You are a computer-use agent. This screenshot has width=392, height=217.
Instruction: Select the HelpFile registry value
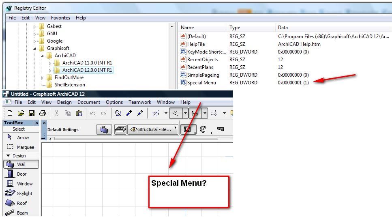pyautogui.click(x=196, y=44)
